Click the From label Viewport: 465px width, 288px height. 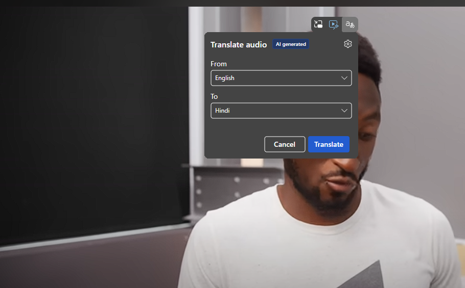point(219,64)
